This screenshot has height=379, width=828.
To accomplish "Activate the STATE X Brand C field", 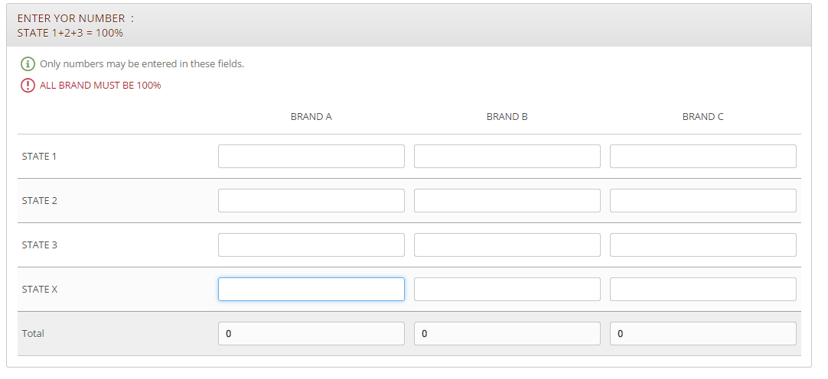I will pyautogui.click(x=702, y=290).
